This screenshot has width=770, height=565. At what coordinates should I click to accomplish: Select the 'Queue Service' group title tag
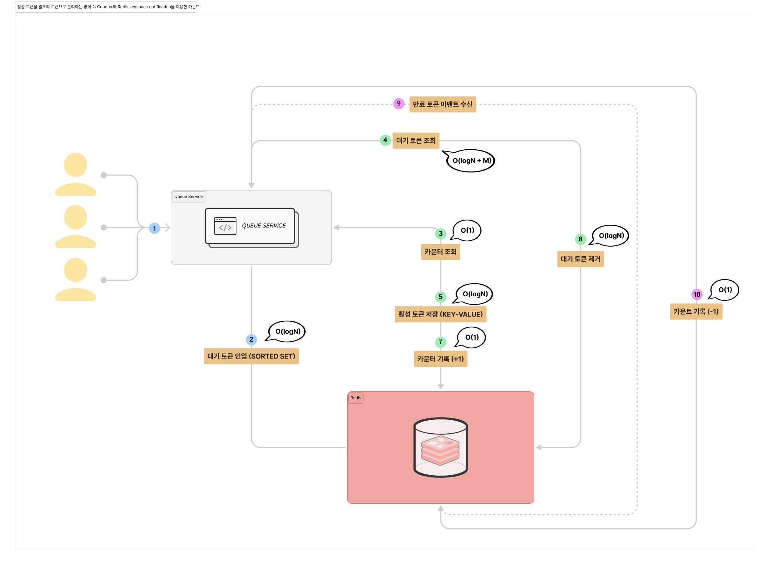pos(188,196)
